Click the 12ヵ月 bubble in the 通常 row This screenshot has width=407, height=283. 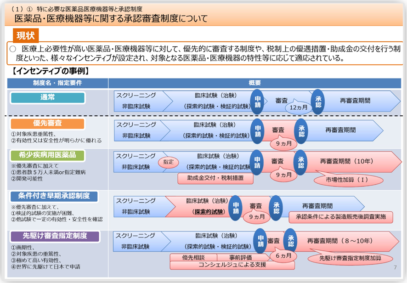[x=299, y=107]
